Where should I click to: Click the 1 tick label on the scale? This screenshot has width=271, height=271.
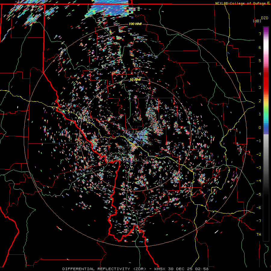point(260,114)
